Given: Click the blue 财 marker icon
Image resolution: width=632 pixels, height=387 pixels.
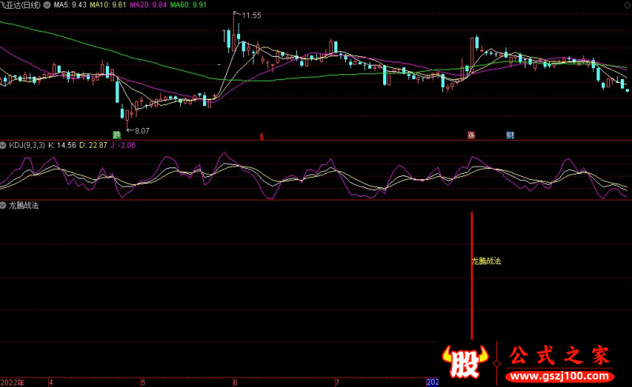Looking at the screenshot, I should pyautogui.click(x=510, y=135).
